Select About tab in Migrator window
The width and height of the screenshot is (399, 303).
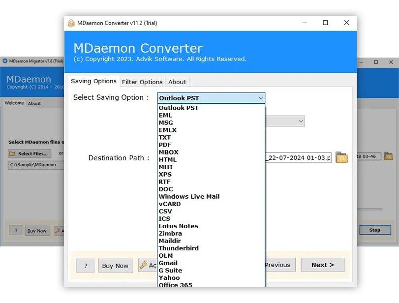tap(34, 104)
